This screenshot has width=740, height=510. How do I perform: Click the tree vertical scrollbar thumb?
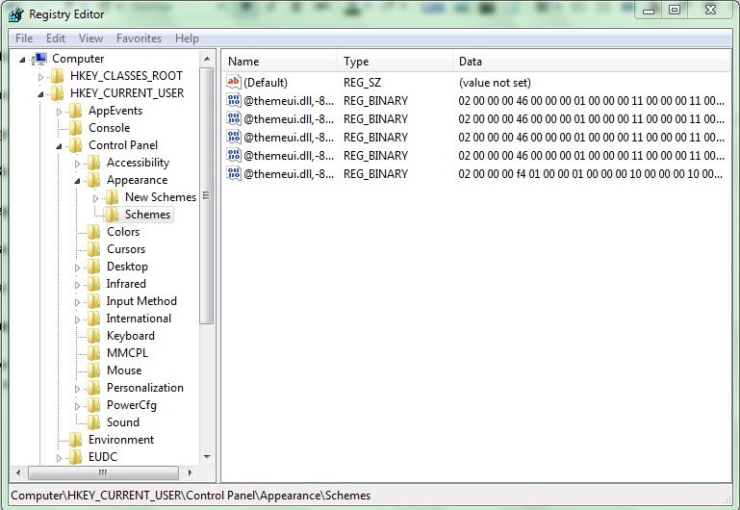[207, 195]
